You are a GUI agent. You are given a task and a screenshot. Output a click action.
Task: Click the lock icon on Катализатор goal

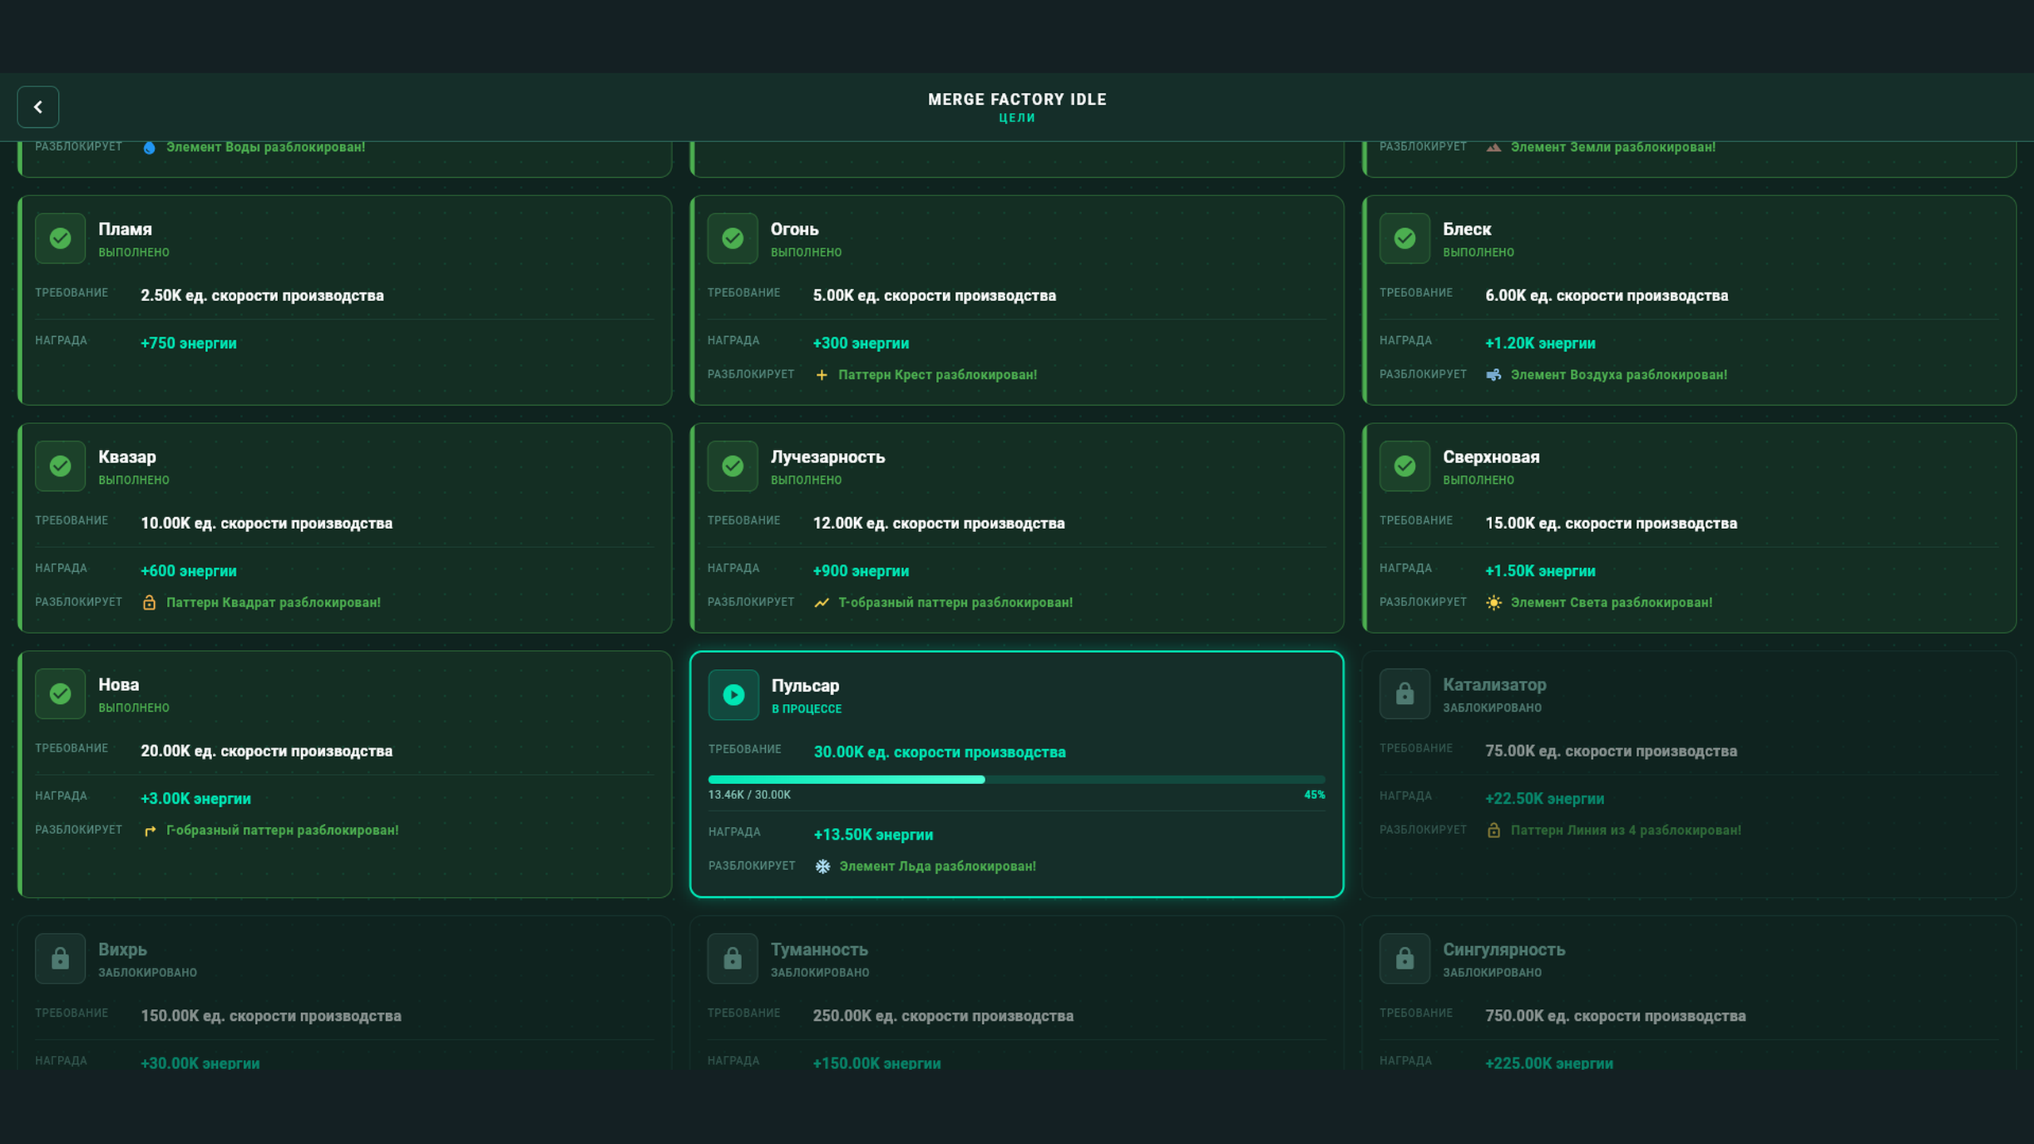coord(1404,693)
